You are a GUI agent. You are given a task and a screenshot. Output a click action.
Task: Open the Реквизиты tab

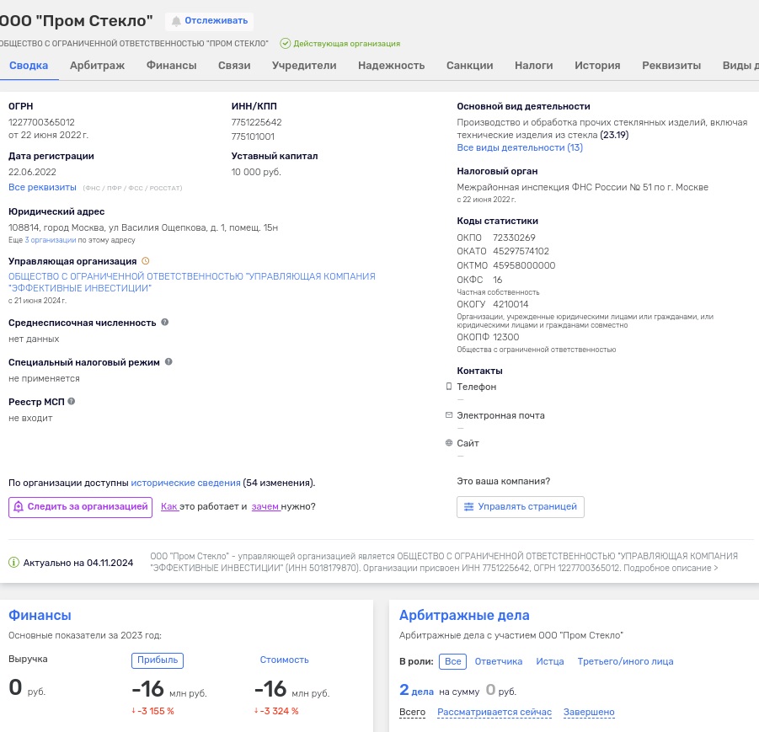(x=671, y=66)
